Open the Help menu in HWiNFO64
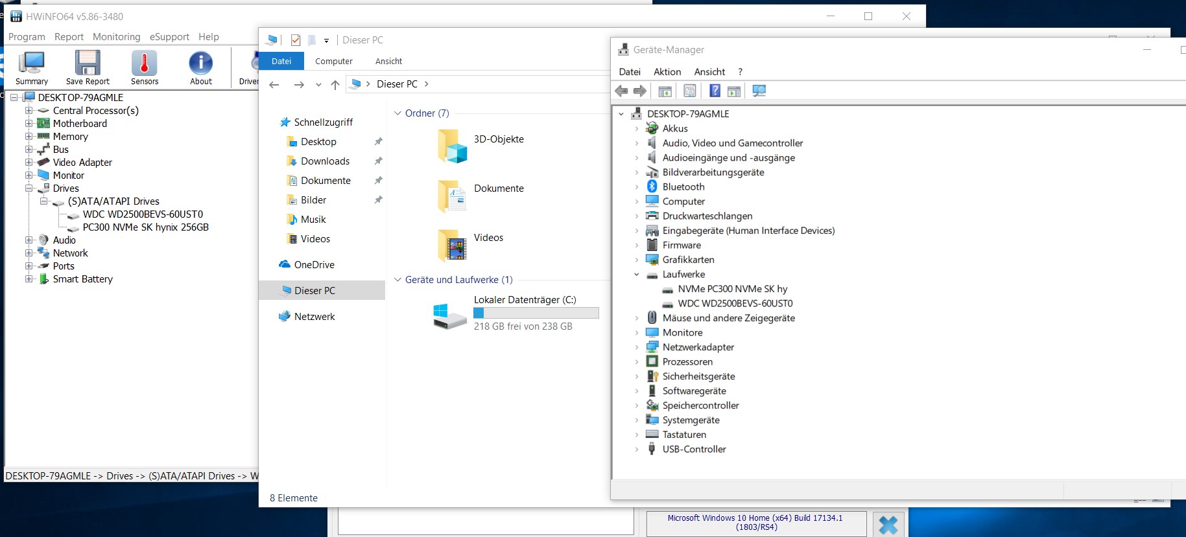Image resolution: width=1186 pixels, height=537 pixels. pyautogui.click(x=209, y=37)
